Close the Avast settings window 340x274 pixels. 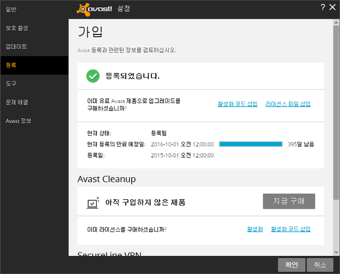pyautogui.click(x=333, y=7)
